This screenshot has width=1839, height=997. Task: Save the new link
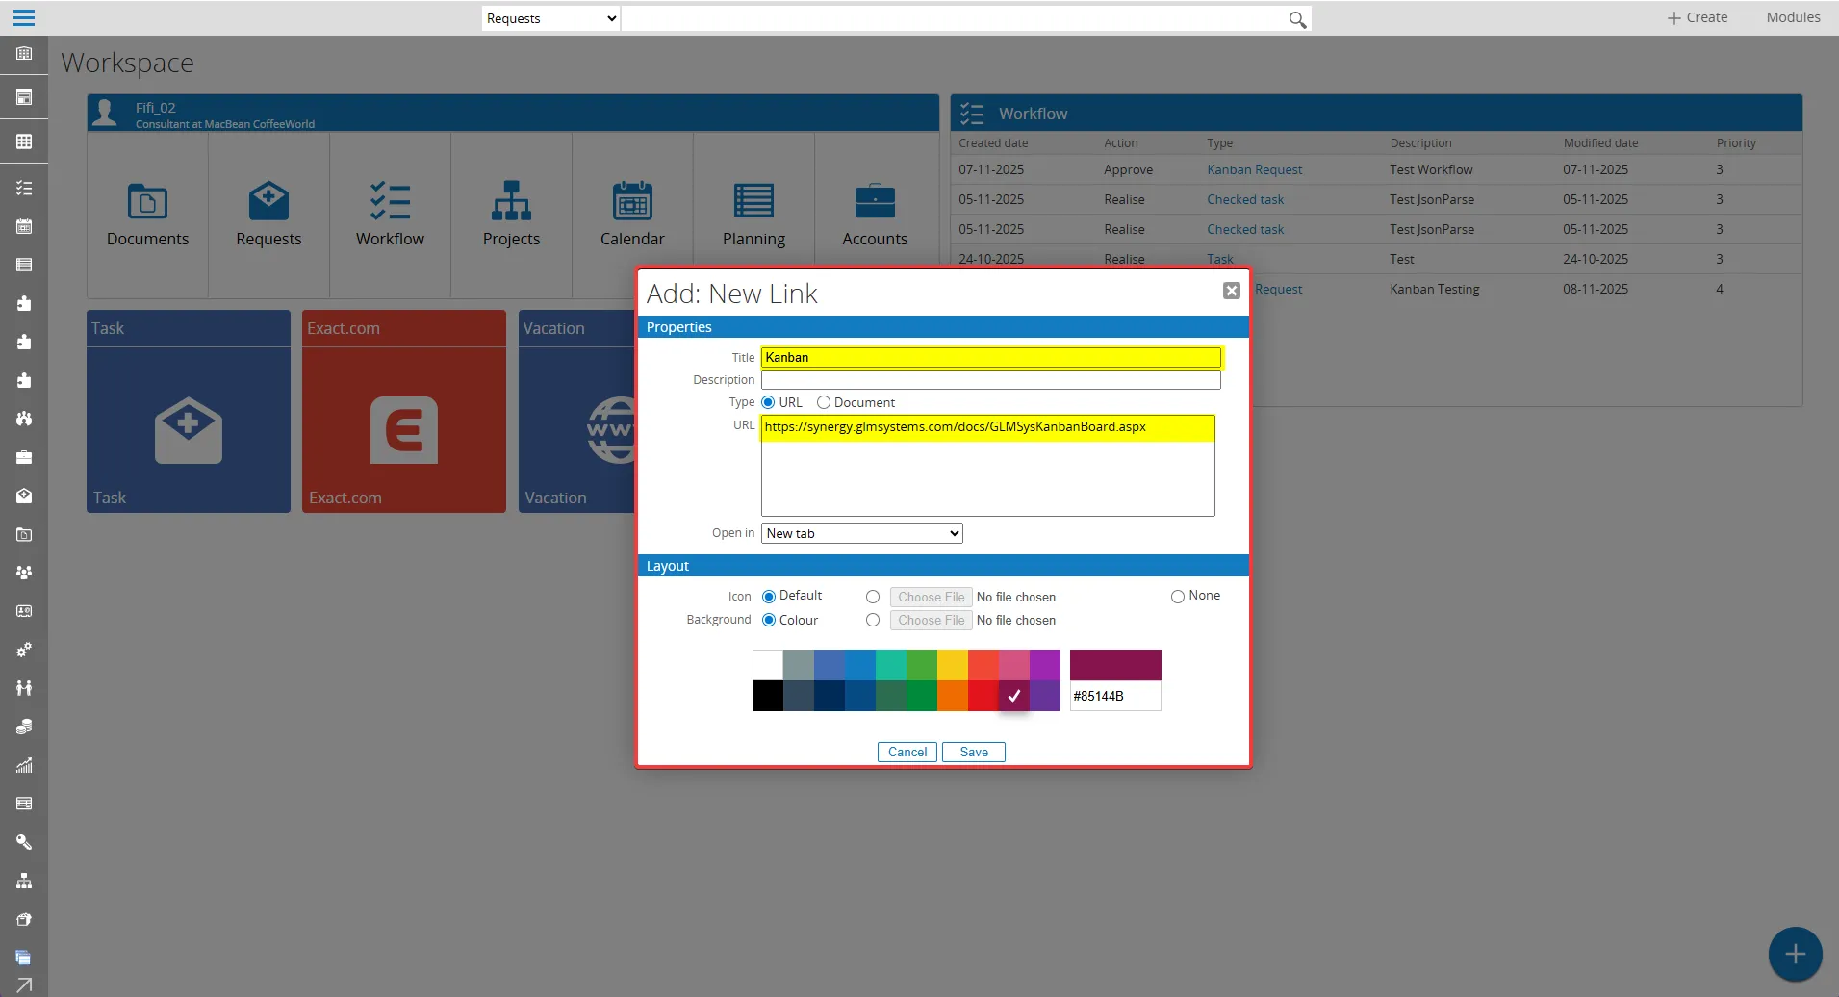pyautogui.click(x=973, y=752)
